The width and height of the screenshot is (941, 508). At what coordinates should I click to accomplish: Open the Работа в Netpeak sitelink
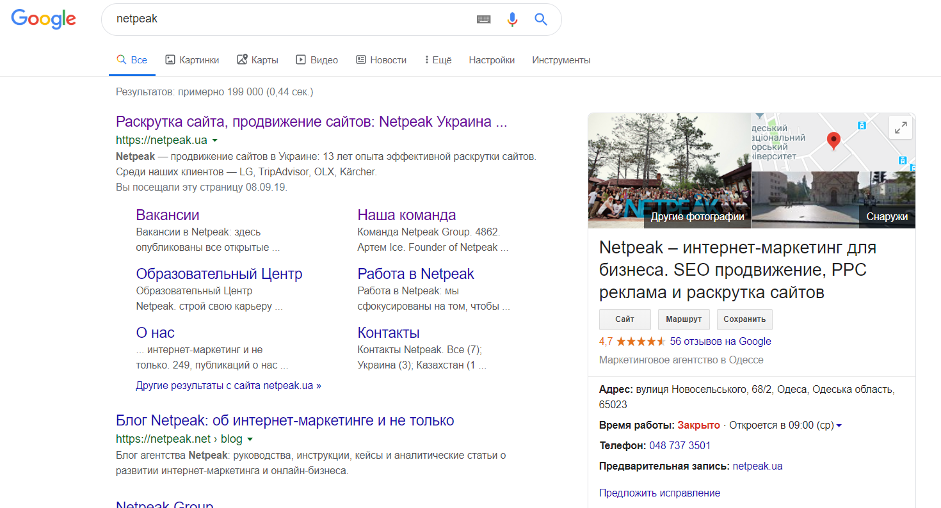[x=415, y=274]
